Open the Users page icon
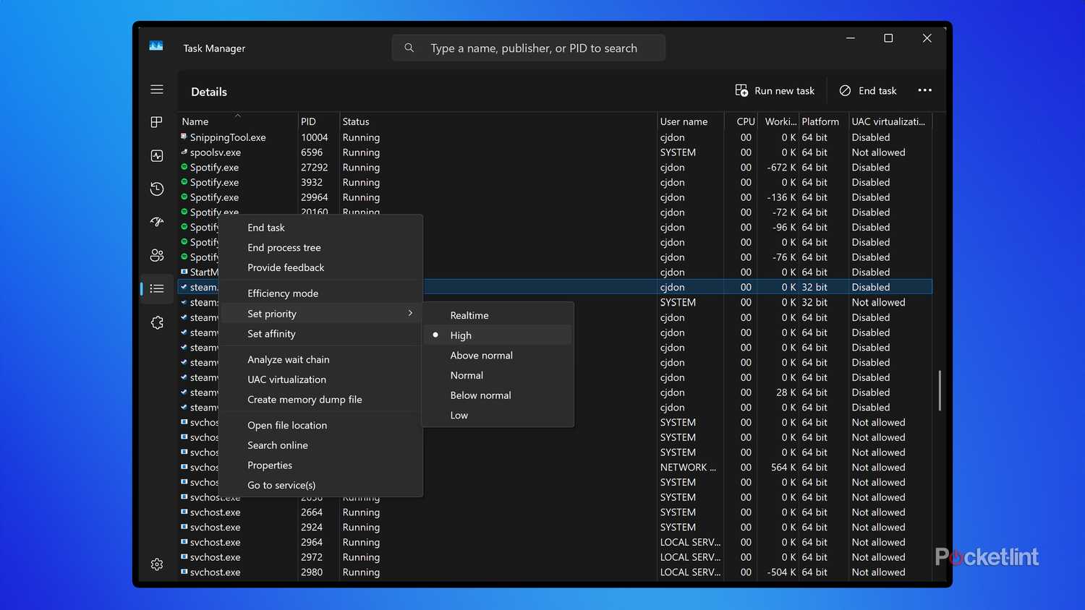The image size is (1085, 610). (157, 255)
